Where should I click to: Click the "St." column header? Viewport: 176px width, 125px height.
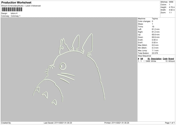click(x=149, y=59)
